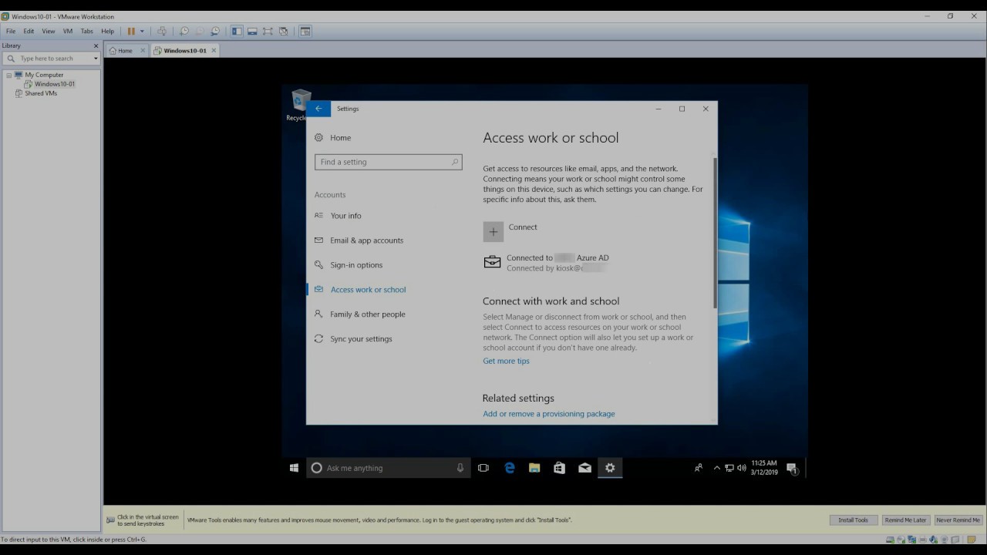This screenshot has width=987, height=555.
Task: Switch to Unity mode icon
Action: coord(284,32)
